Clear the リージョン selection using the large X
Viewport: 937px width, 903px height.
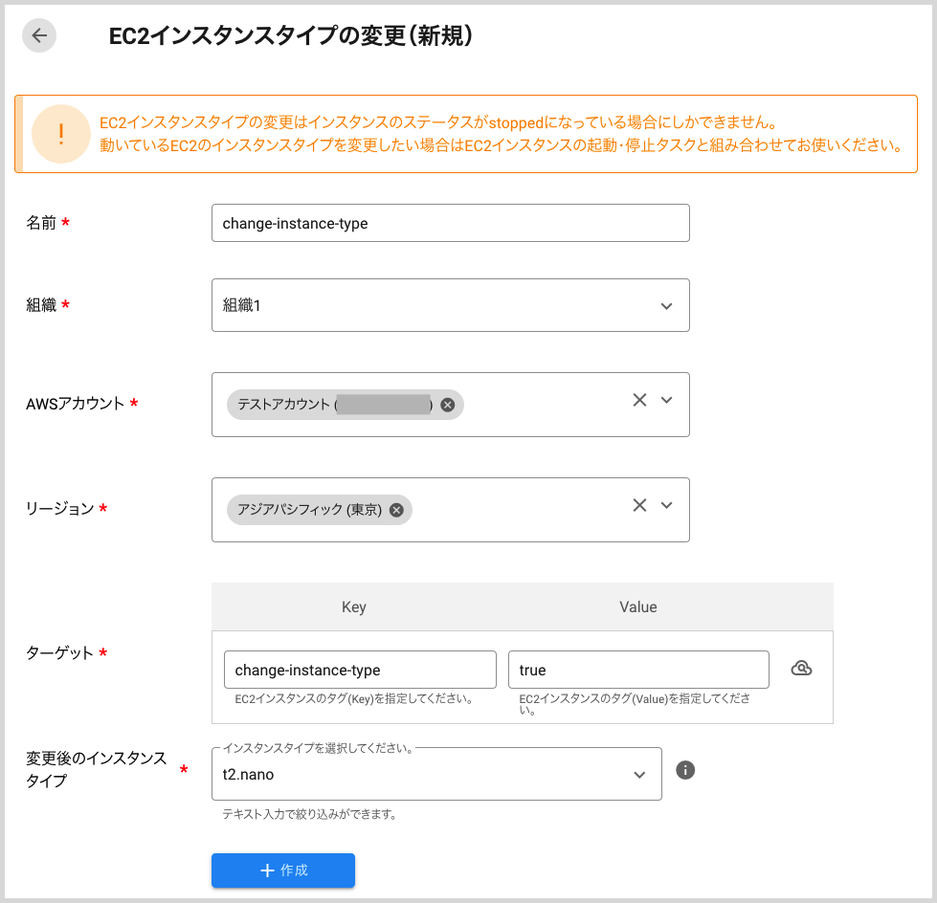tap(639, 505)
